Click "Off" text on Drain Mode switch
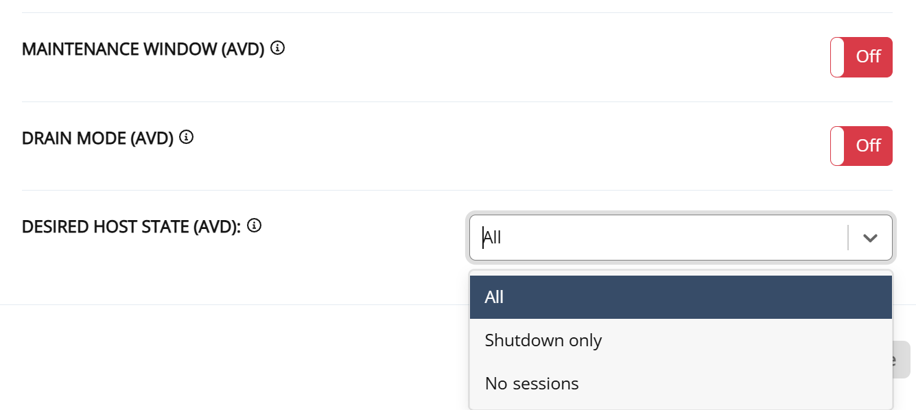This screenshot has height=410, width=916. (868, 146)
